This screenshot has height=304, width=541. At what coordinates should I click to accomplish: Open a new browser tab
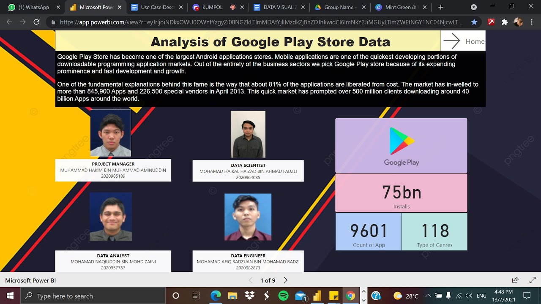tap(441, 7)
